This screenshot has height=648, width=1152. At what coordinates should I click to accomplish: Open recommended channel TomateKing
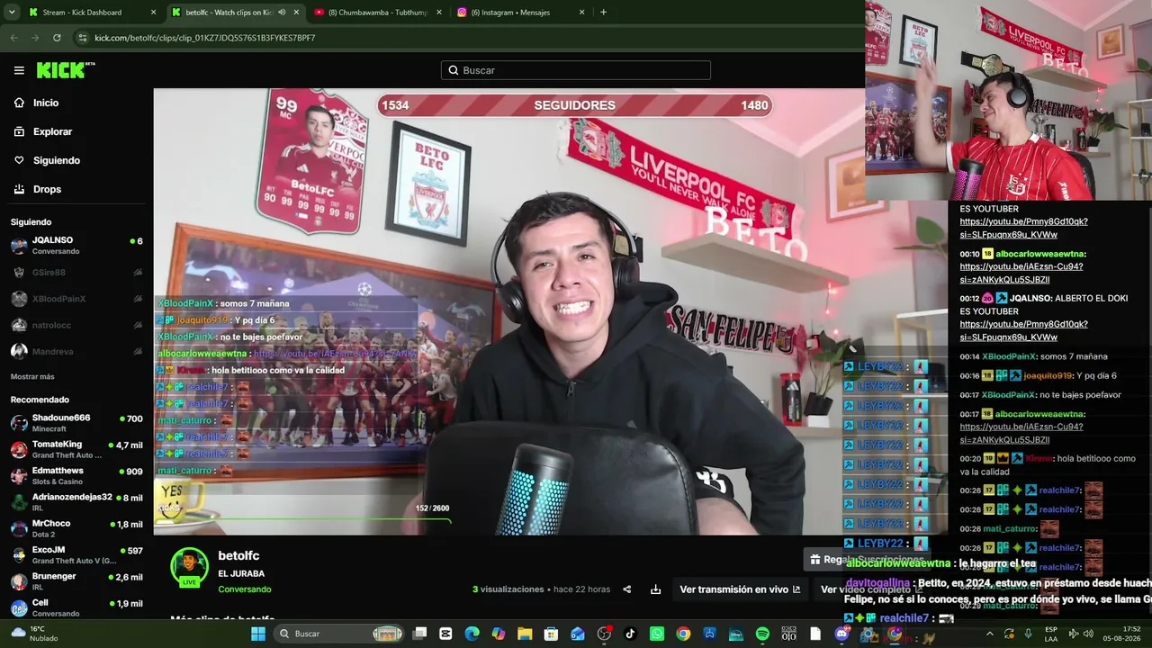[x=76, y=449]
